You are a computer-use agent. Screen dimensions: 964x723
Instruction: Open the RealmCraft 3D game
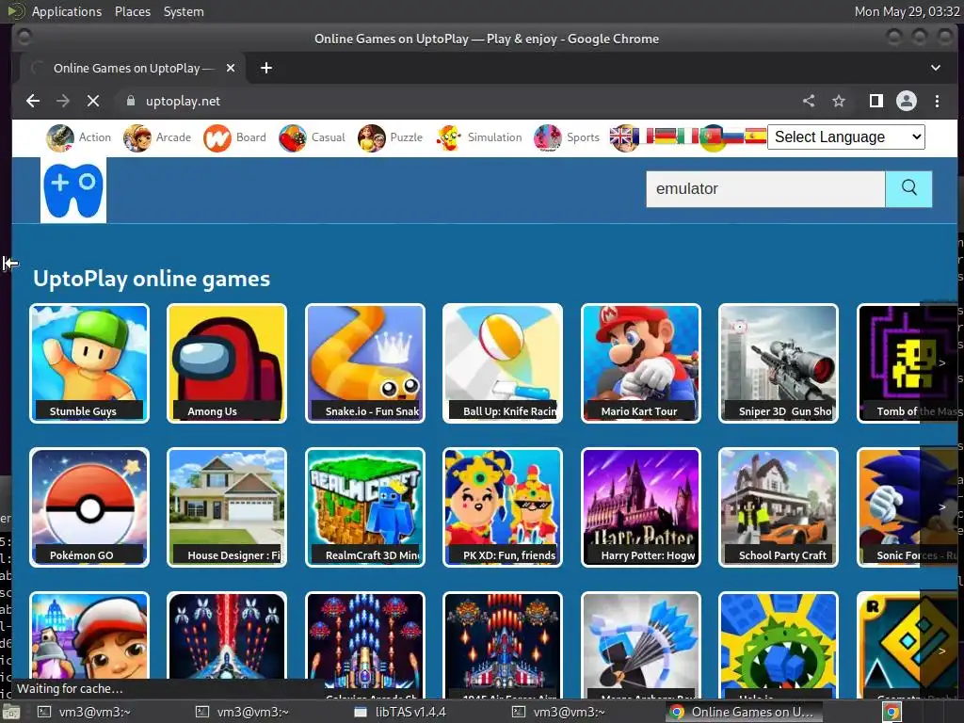365,507
